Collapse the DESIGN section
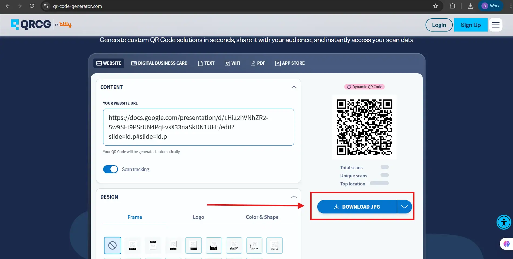Viewport: 513px width, 259px height. click(x=294, y=197)
